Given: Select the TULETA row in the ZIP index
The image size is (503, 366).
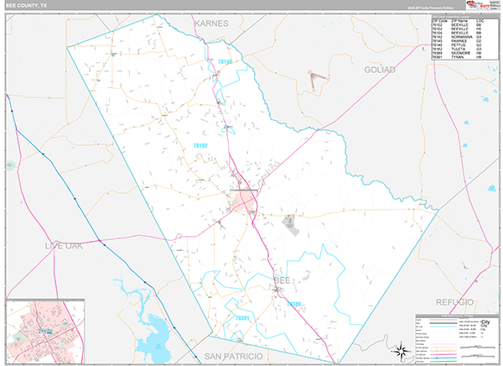Looking at the screenshot, I should tap(457, 49).
